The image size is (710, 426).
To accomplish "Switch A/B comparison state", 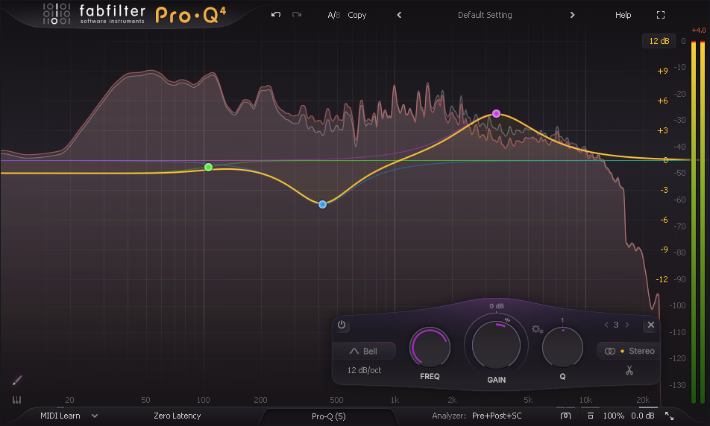I will coord(333,15).
